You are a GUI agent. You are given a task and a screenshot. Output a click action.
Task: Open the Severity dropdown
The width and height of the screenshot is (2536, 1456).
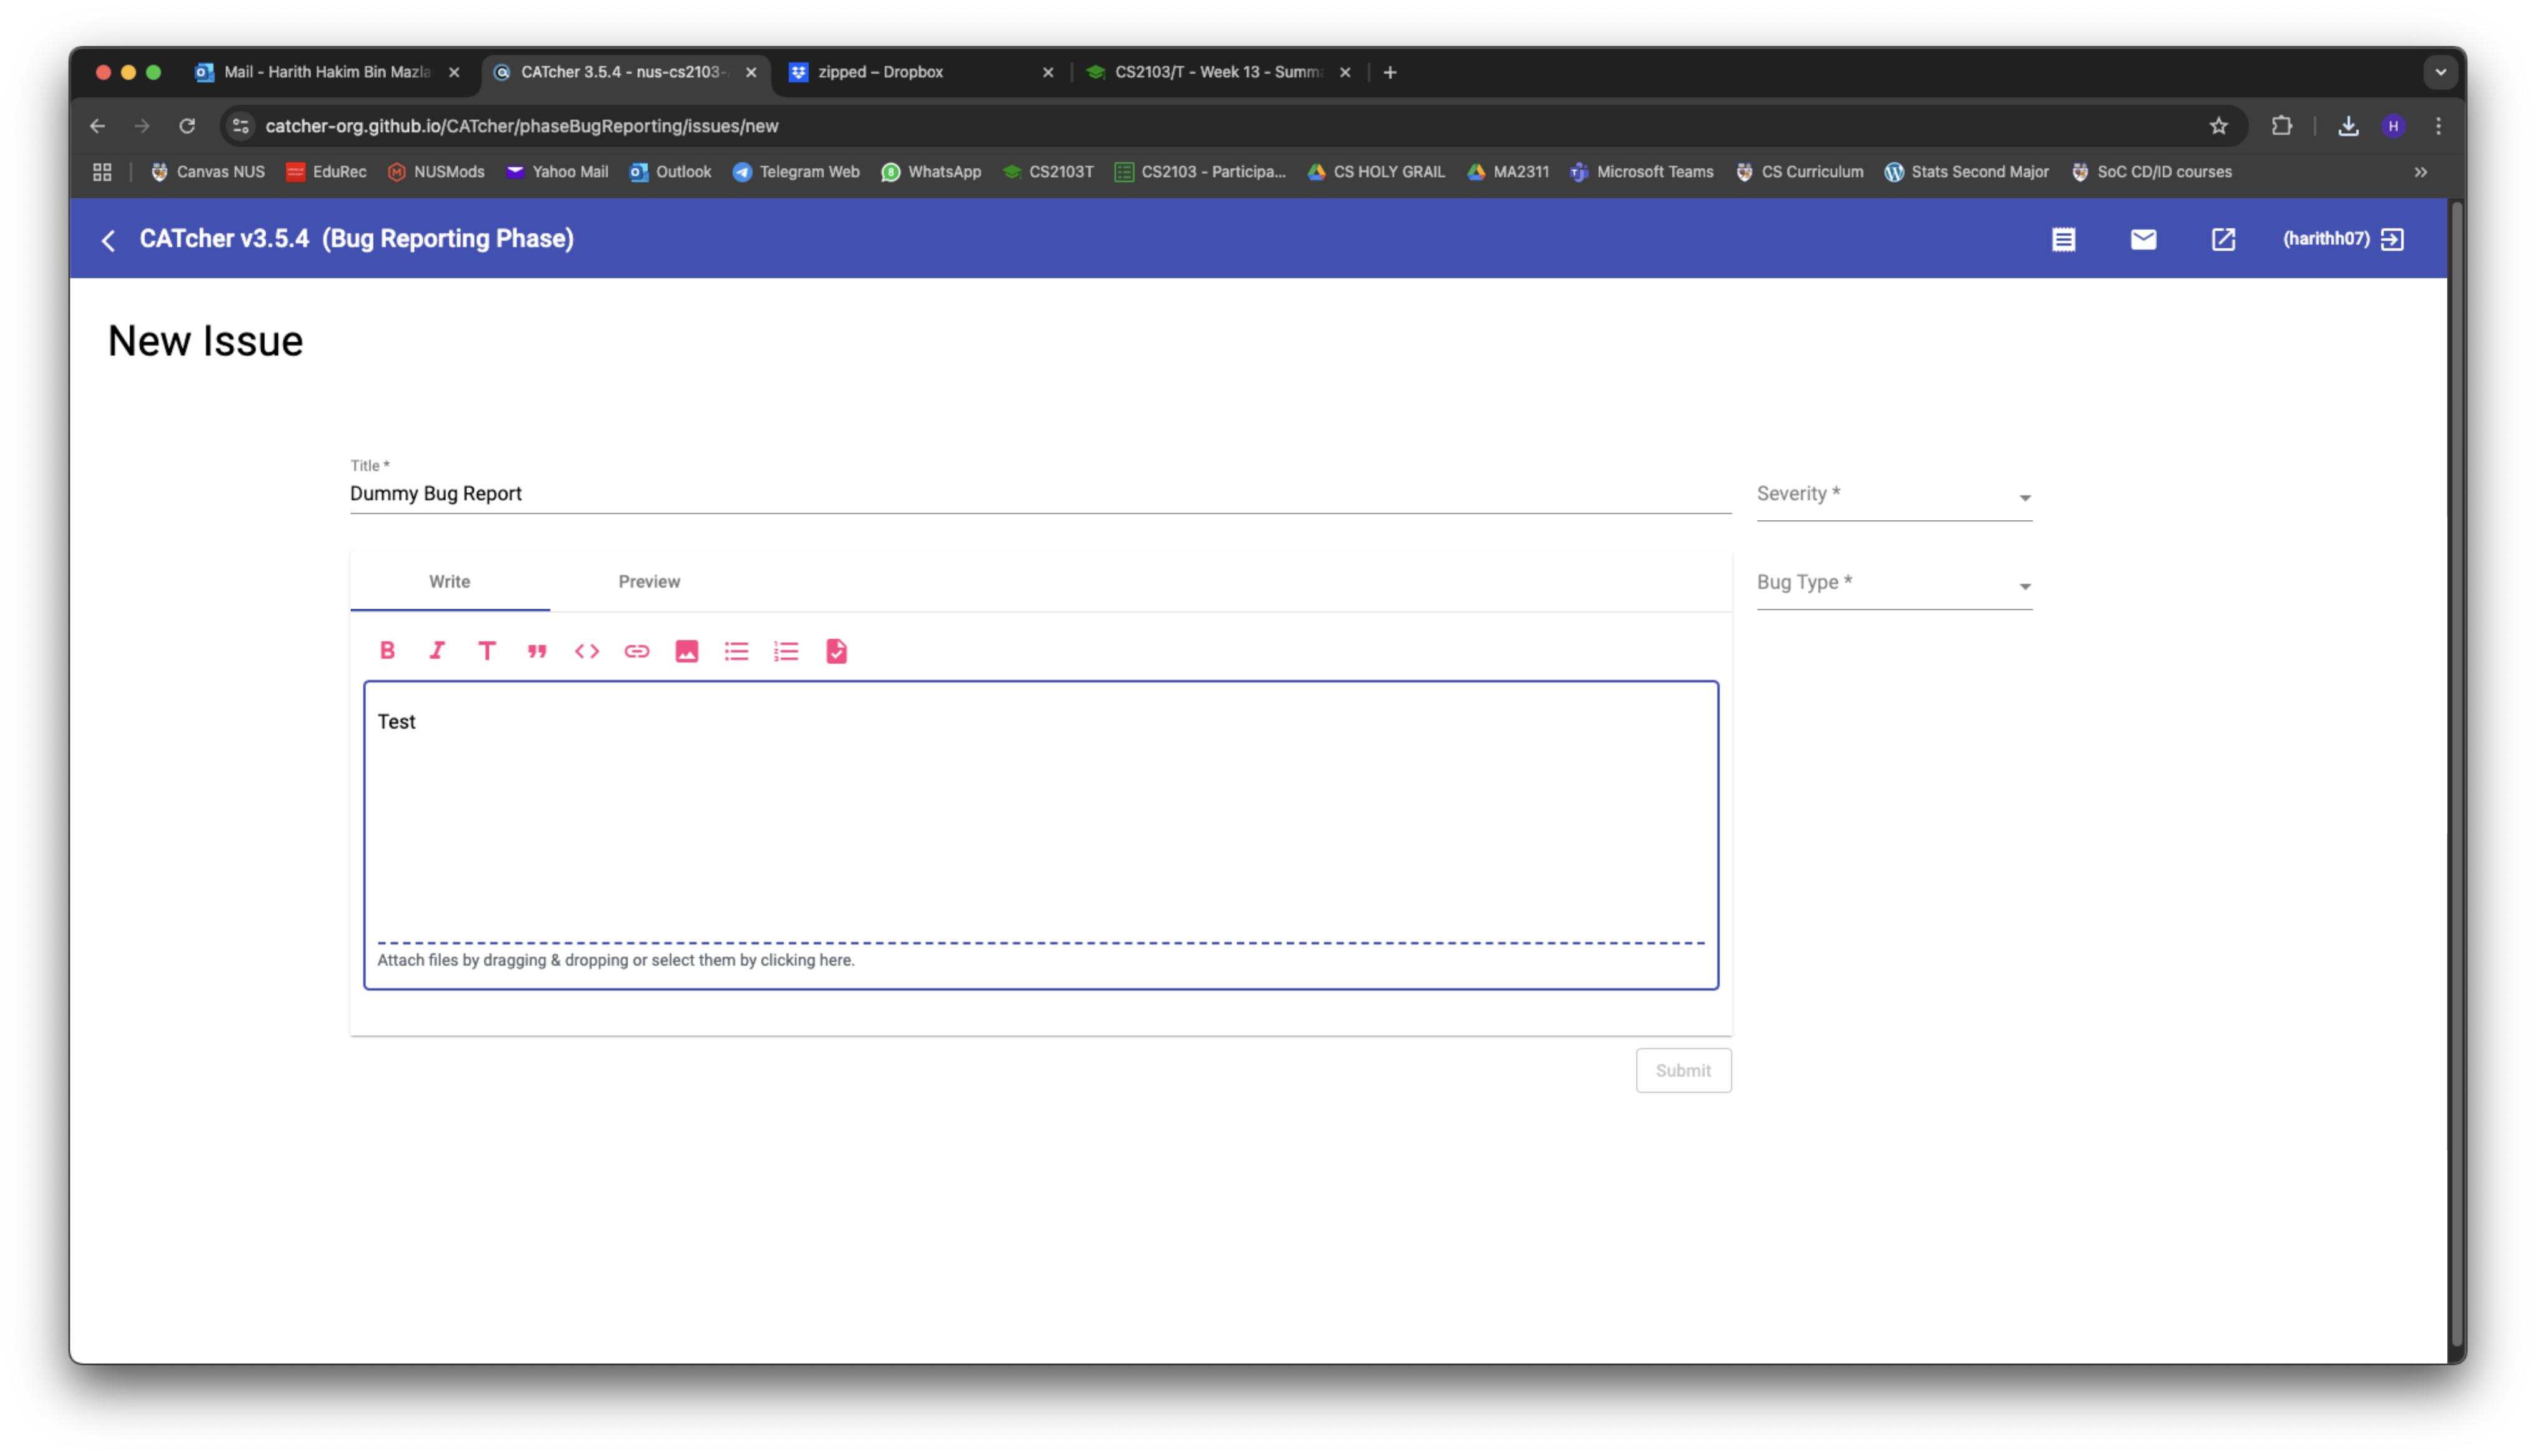tap(1893, 495)
